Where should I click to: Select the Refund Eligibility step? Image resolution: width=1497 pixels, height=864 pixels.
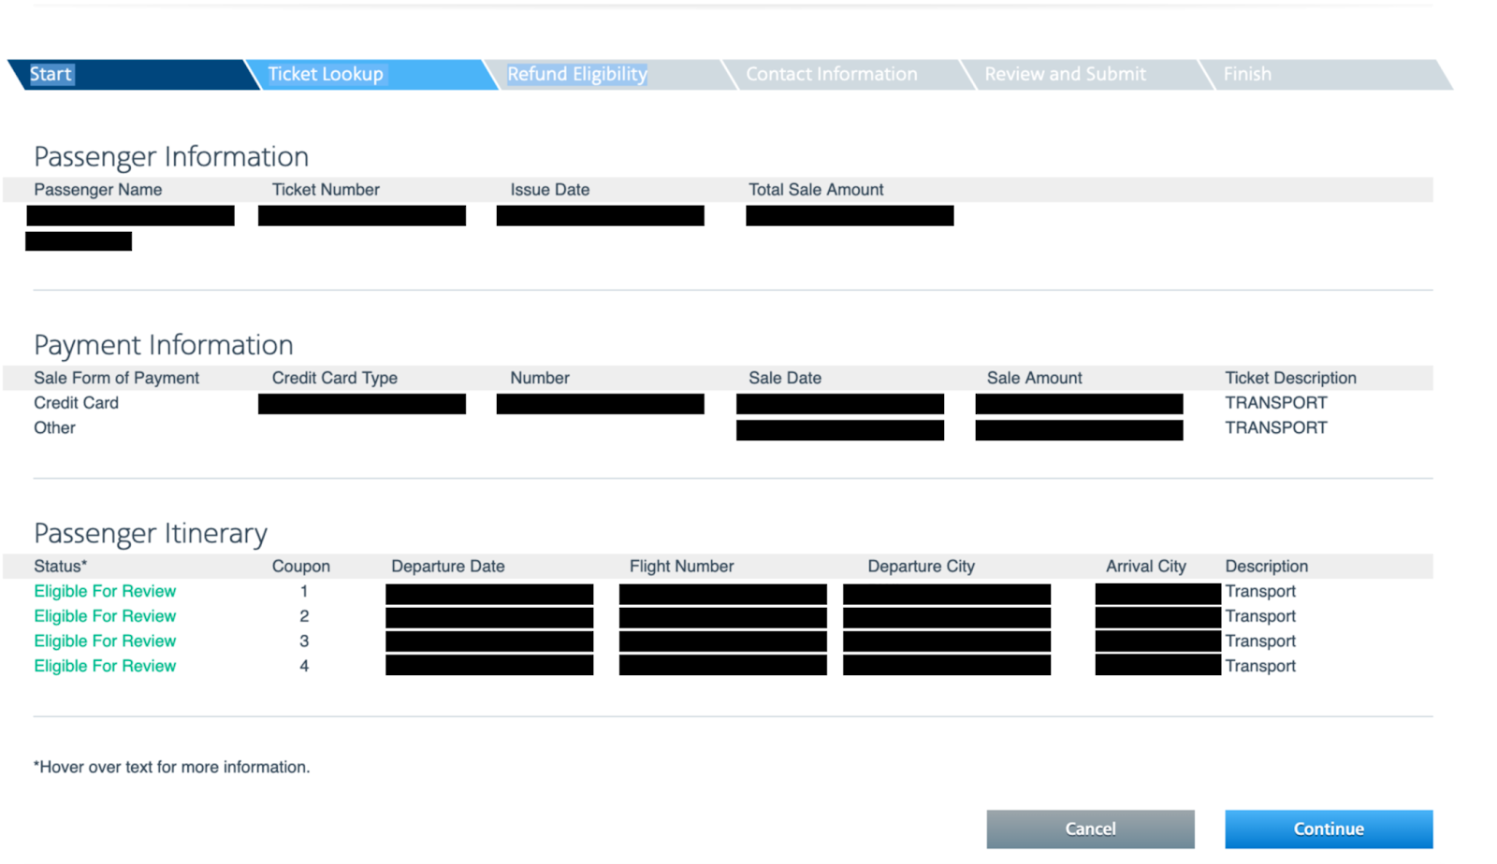coord(576,75)
